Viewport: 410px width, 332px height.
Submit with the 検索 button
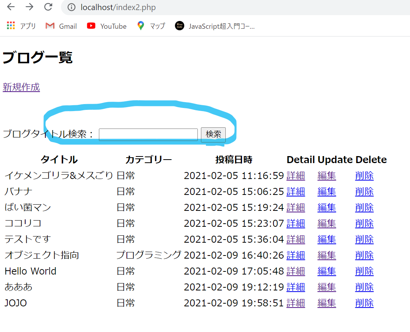point(213,135)
